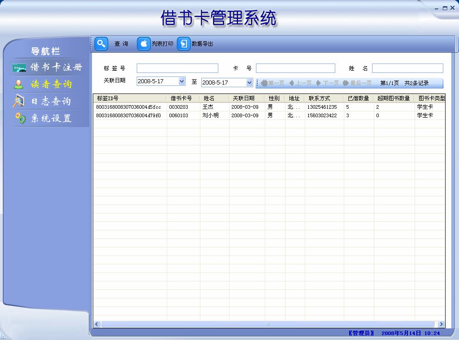459x340 pixels.
Task: Click the name 刘小明
Action: tap(211, 115)
